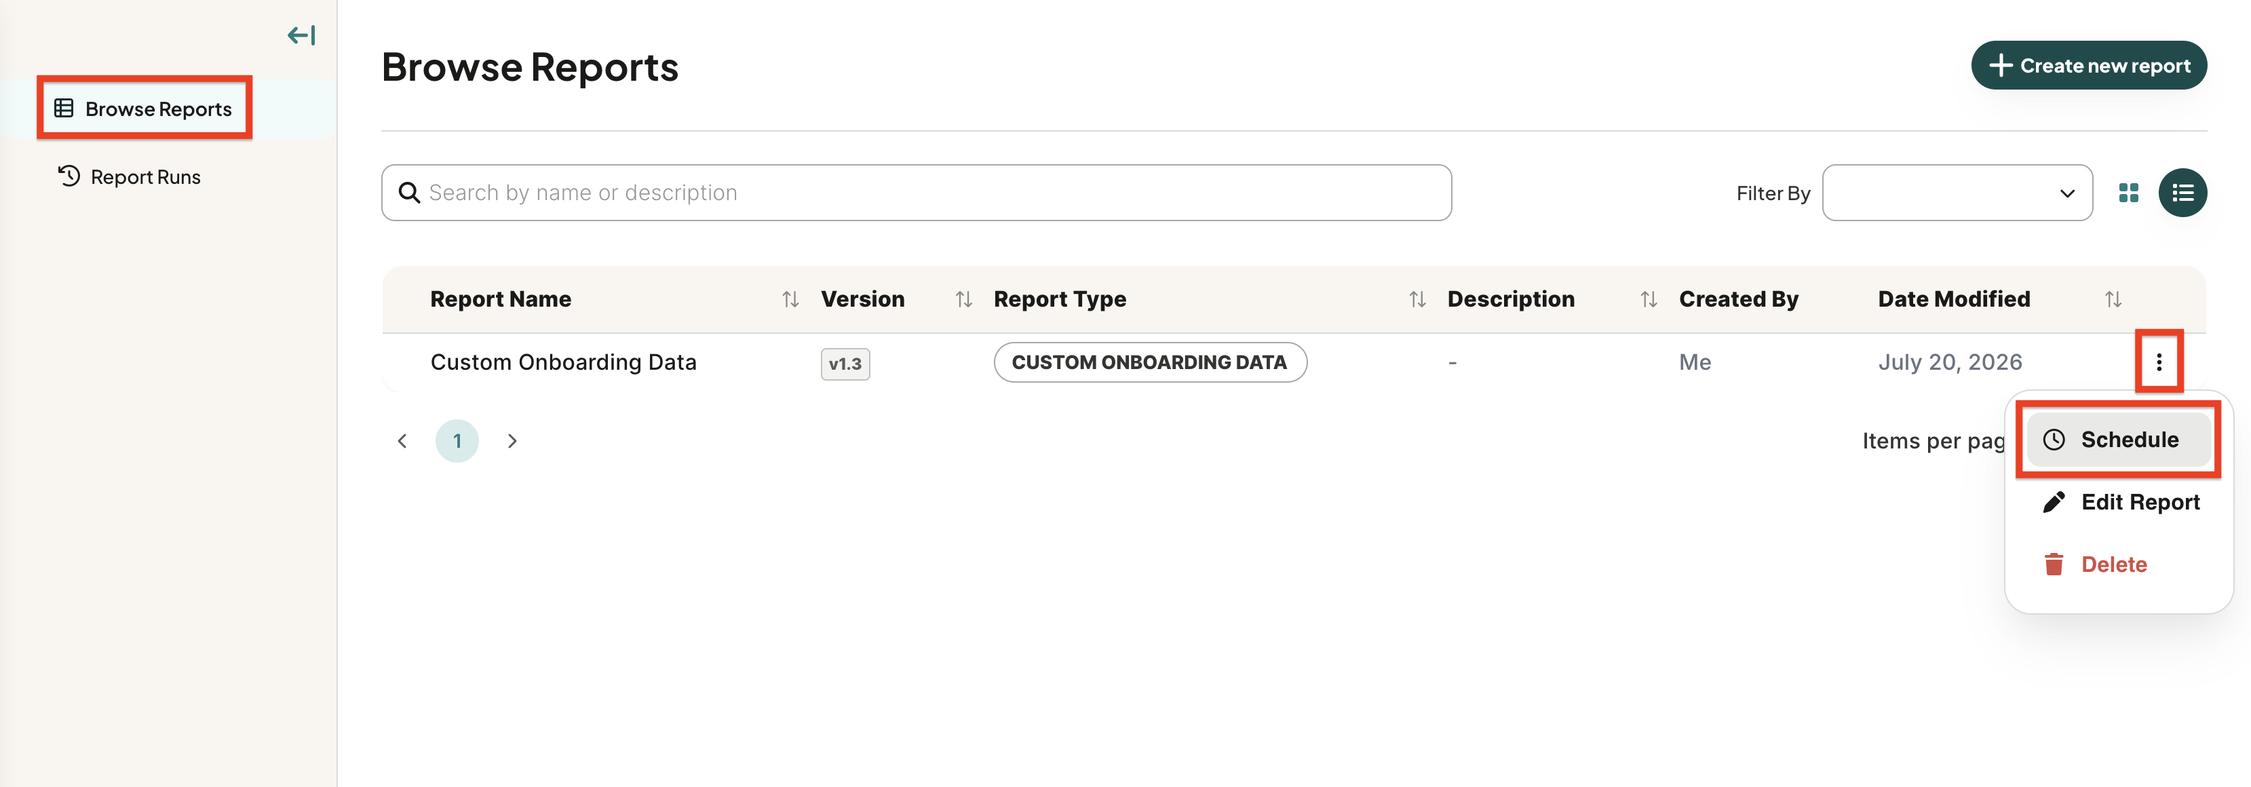Sort by Version column arrows

(x=963, y=299)
